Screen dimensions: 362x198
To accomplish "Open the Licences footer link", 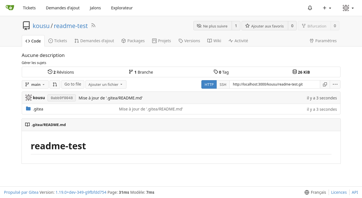I will point(339,192).
